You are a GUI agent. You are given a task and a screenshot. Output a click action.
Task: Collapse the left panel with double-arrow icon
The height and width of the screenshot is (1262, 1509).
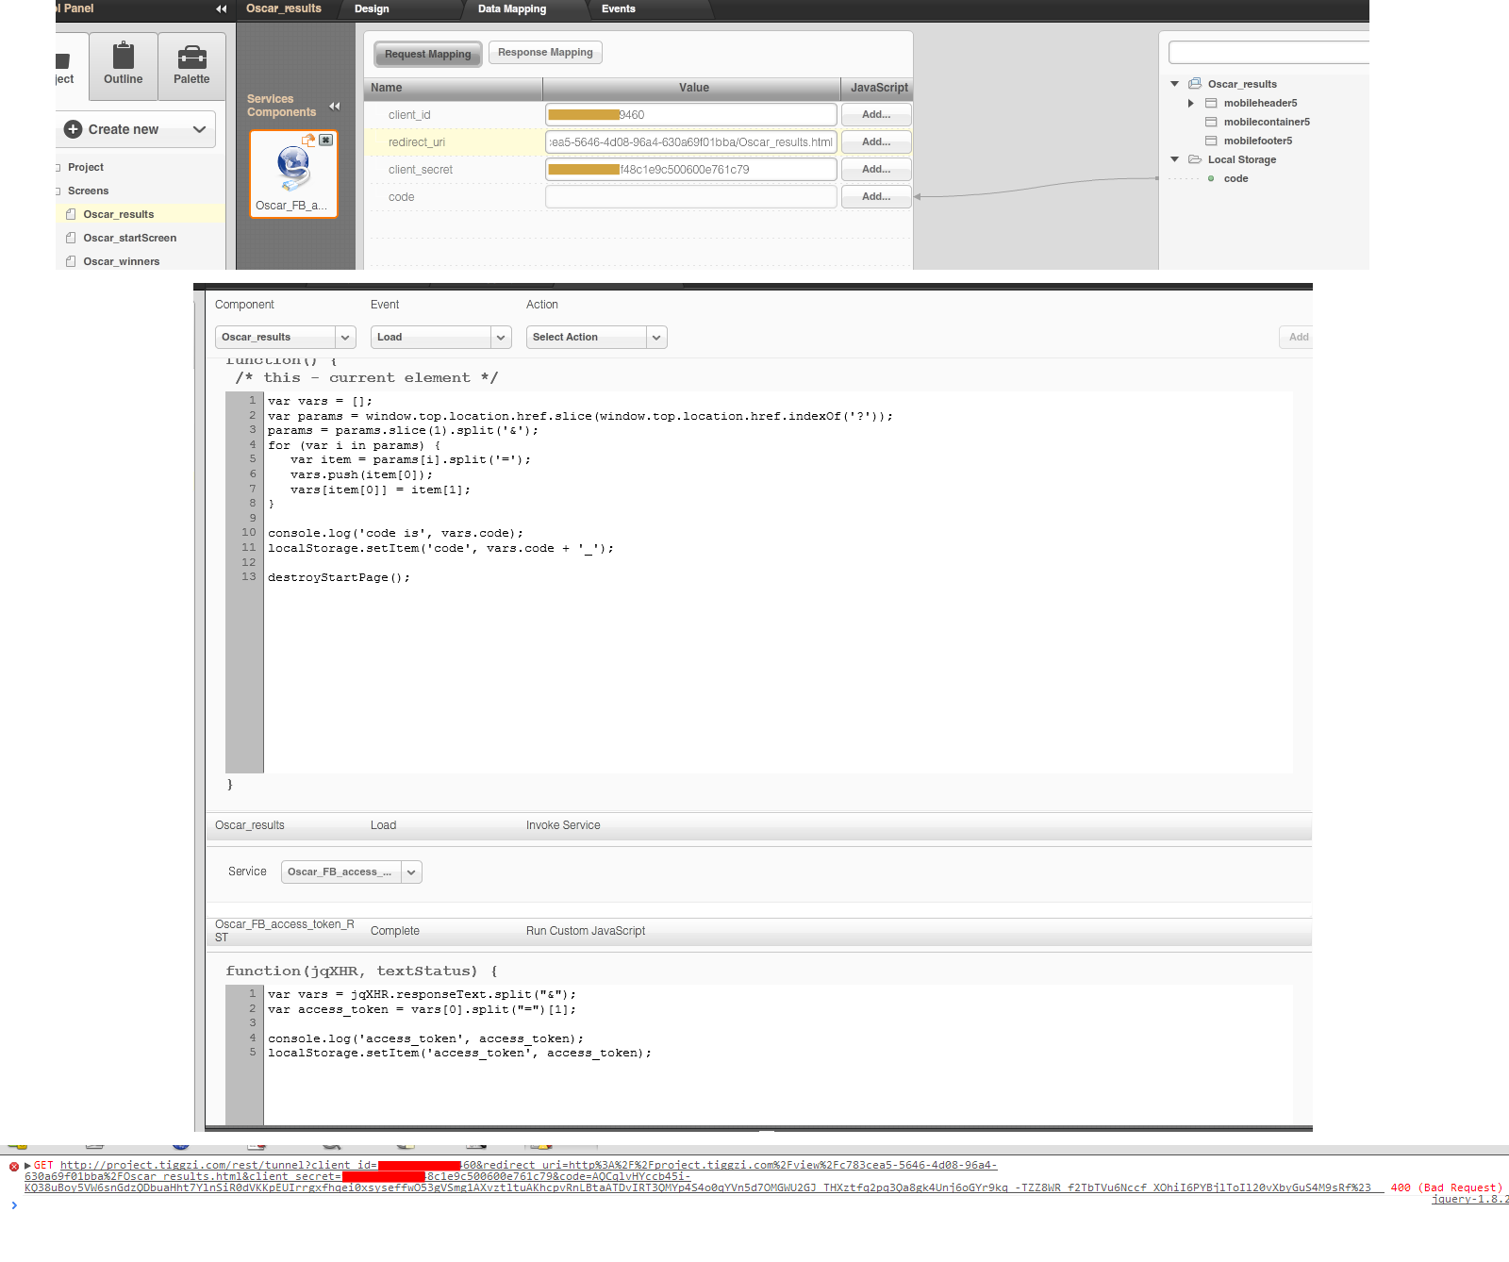point(222,8)
